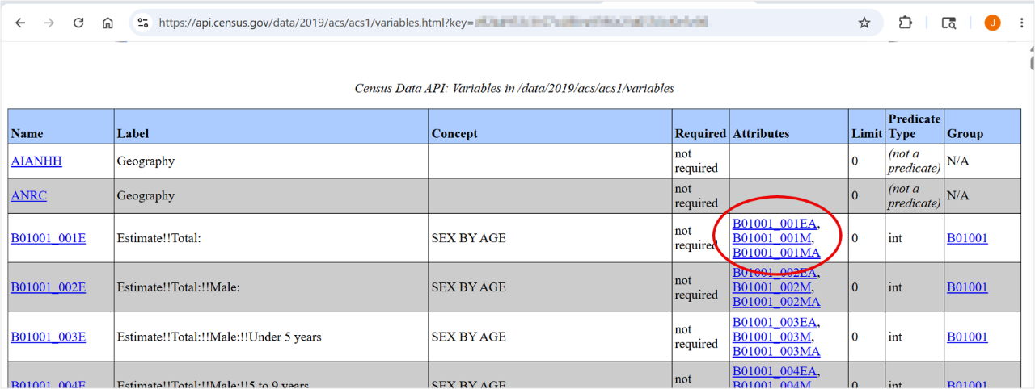Open the B01001_002M attribute link
The width and height of the screenshot is (1035, 389).
[x=771, y=287]
